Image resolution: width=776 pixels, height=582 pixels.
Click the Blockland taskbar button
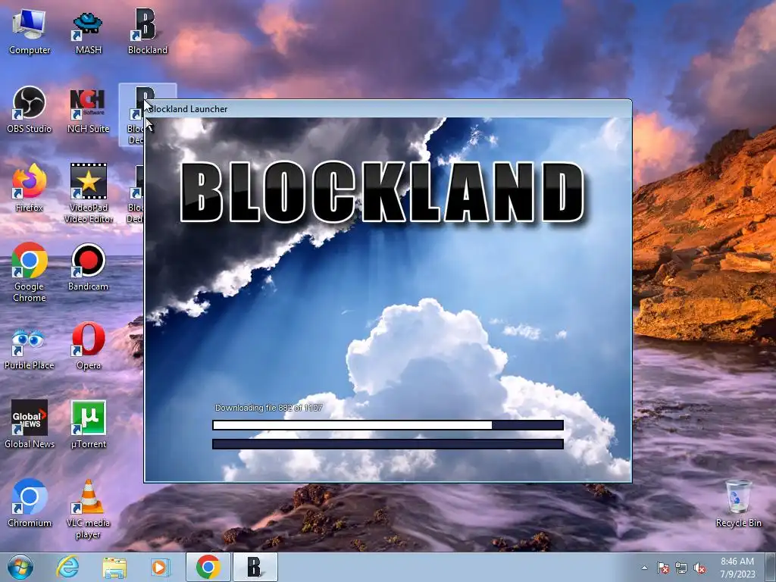click(x=255, y=567)
